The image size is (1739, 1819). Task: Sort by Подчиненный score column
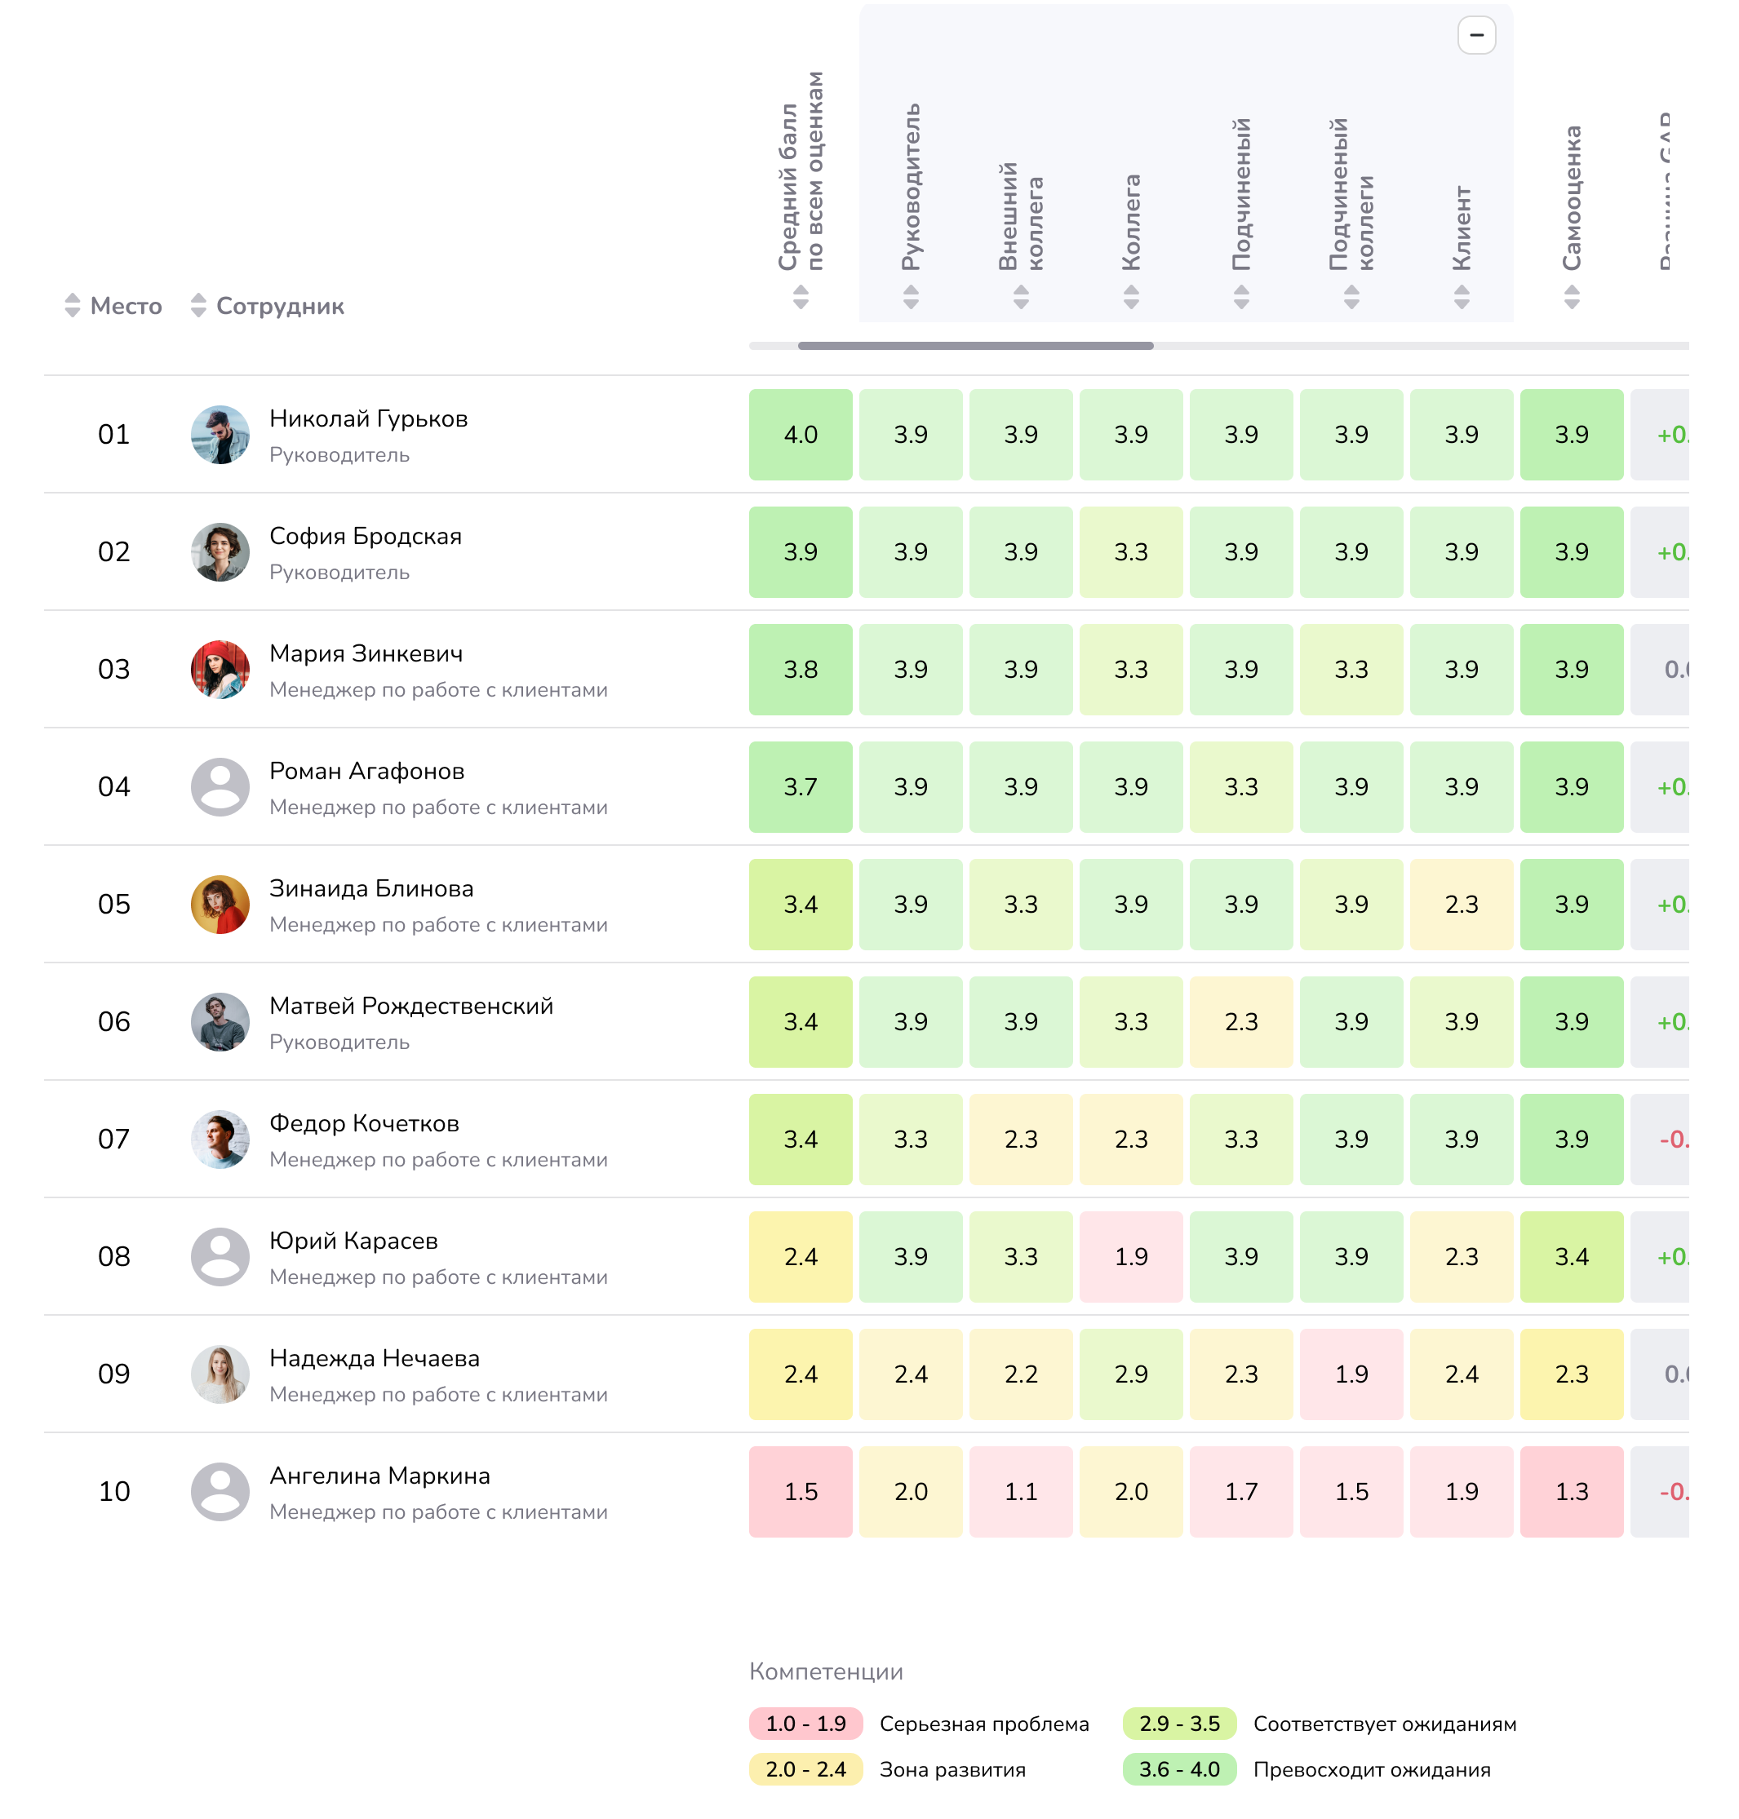click(x=1241, y=298)
